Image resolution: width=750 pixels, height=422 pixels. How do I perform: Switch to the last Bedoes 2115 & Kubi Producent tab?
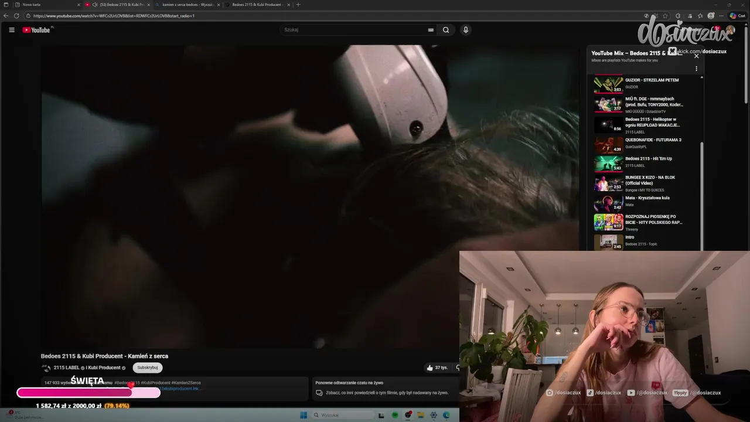[x=257, y=5]
